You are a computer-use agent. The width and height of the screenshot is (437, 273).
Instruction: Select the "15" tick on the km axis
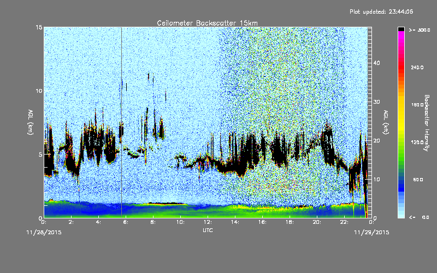pyautogui.click(x=39, y=27)
